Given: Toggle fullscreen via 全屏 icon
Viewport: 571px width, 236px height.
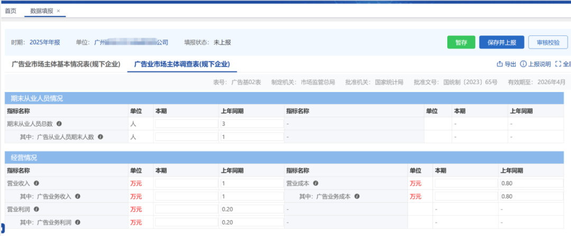Looking at the screenshot, I should (558, 64).
